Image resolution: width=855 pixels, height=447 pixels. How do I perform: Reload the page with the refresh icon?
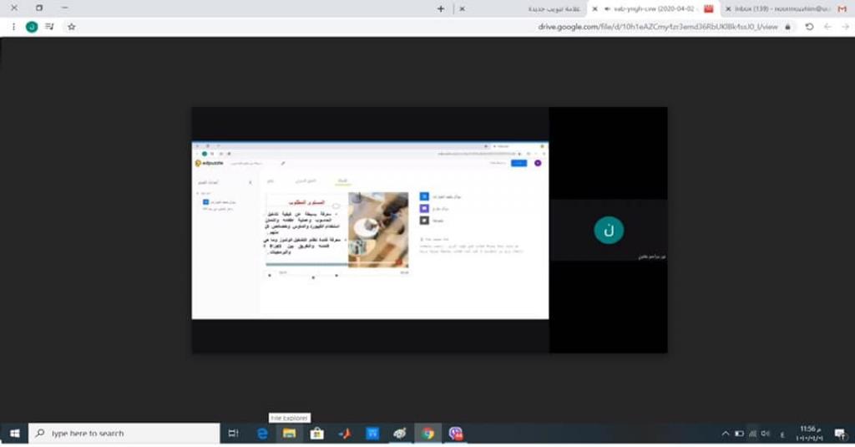tap(809, 27)
